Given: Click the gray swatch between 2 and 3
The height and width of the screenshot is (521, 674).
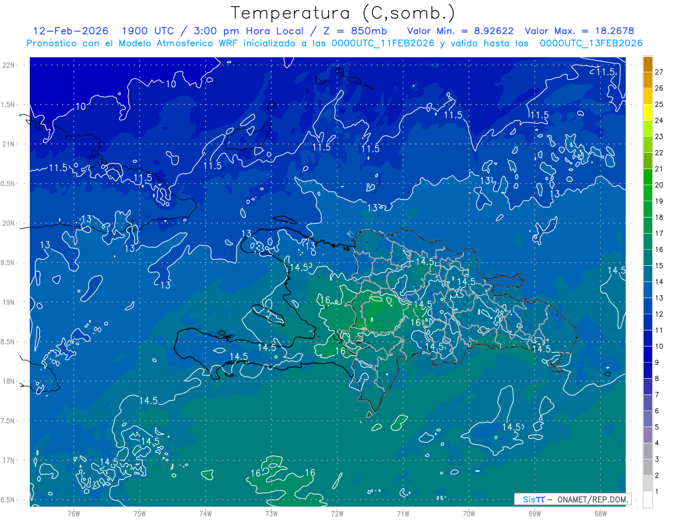Looking at the screenshot, I should (x=648, y=467).
